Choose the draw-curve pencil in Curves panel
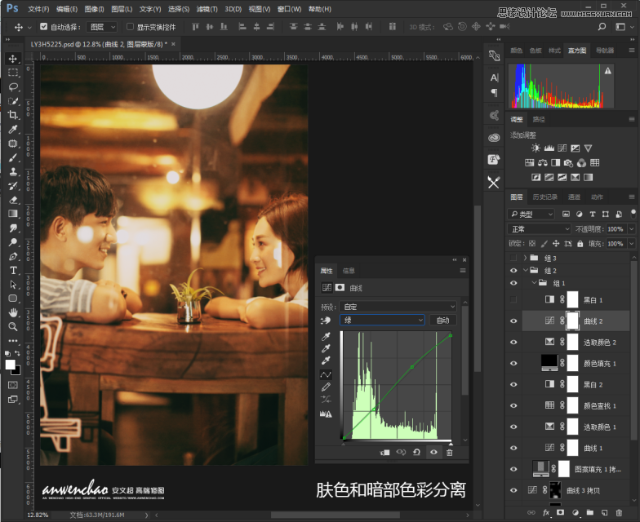 (326, 387)
